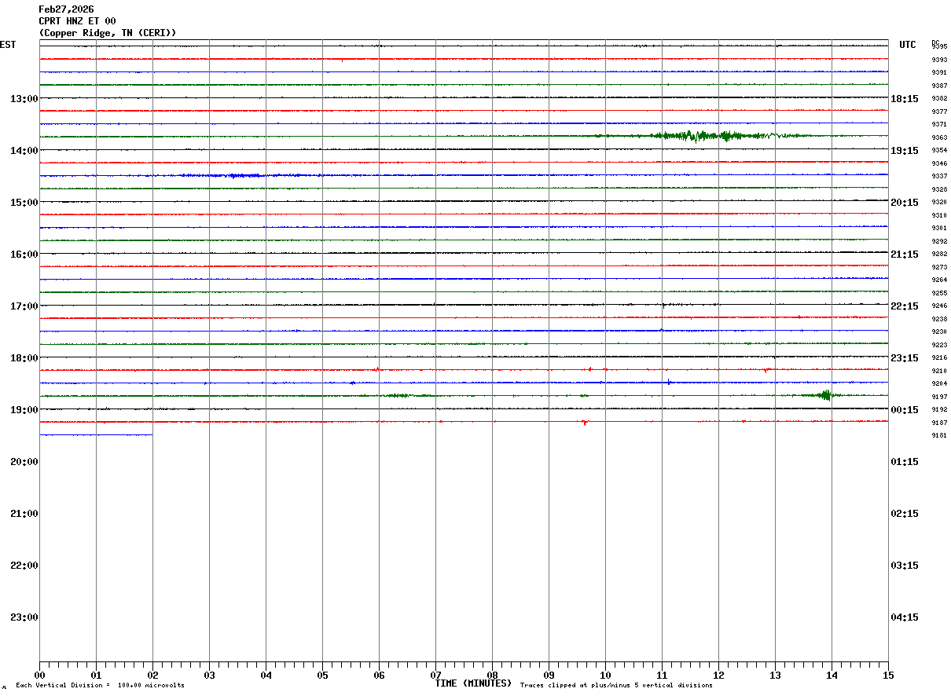Viewport: 951px width, 696px height.
Task: Click the DC offset value "9328"
Action: click(939, 189)
